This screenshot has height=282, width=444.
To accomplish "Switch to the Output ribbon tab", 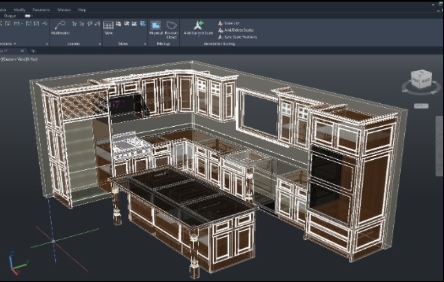I will coord(10,16).
